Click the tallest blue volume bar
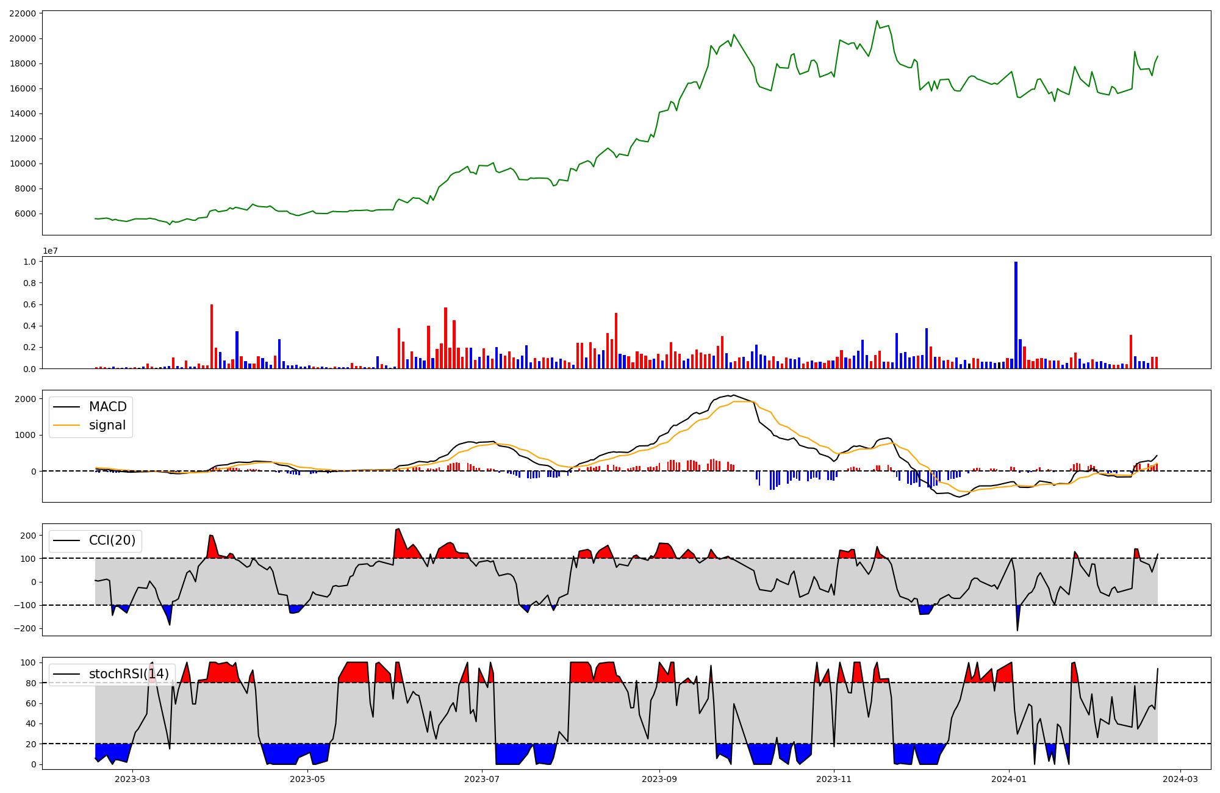The width and height of the screenshot is (1220, 793). click(x=1016, y=315)
